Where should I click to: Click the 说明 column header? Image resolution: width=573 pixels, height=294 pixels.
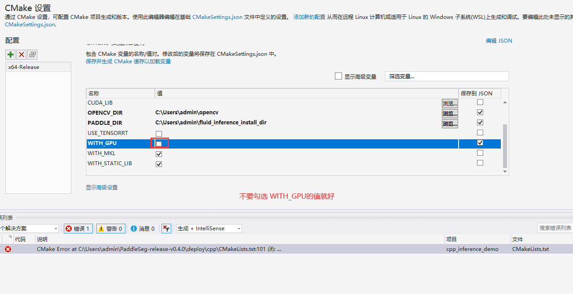[42, 240]
